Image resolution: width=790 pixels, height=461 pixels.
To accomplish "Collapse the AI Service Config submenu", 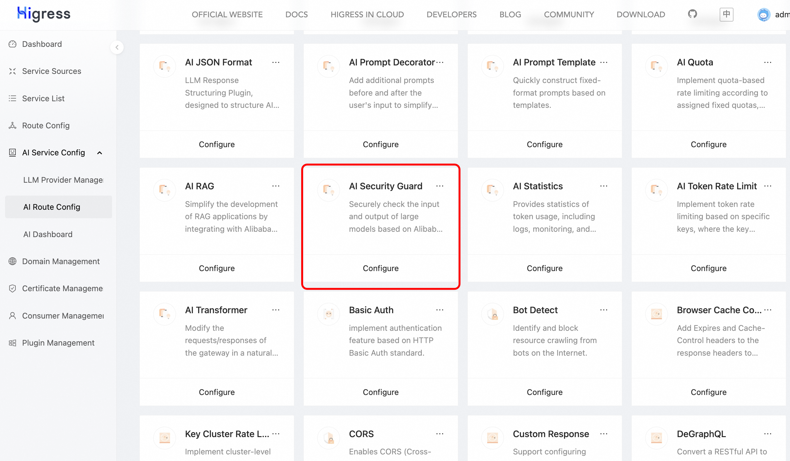I will pos(99,153).
